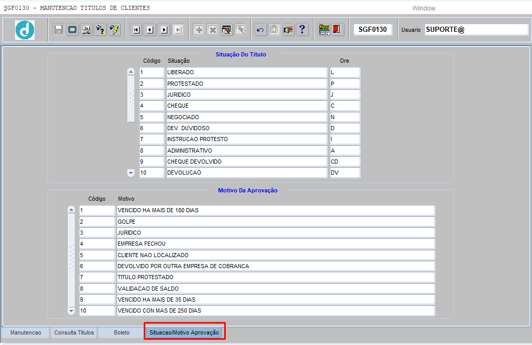Switch to the Manutencao tab
Image resolution: width=532 pixels, height=345 pixels.
tap(26, 332)
